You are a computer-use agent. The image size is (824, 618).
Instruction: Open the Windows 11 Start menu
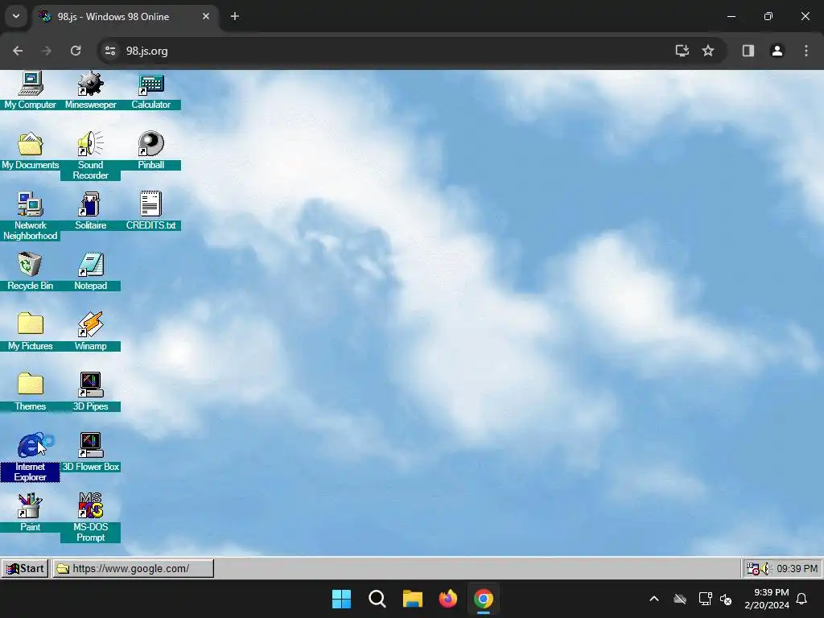(x=341, y=599)
